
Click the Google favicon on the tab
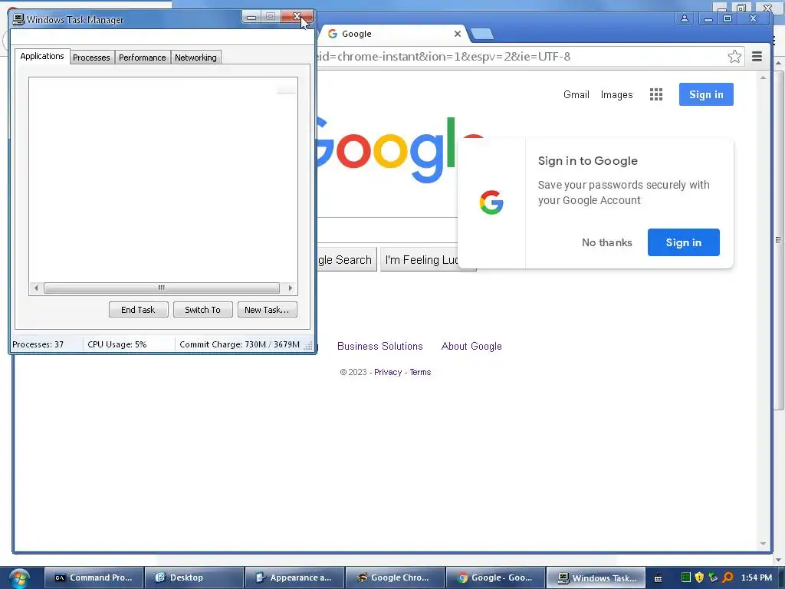333,34
